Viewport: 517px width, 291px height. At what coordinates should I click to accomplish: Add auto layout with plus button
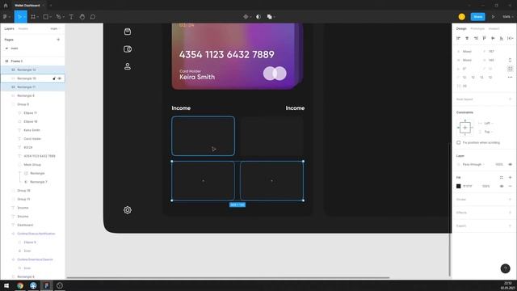pos(510,99)
